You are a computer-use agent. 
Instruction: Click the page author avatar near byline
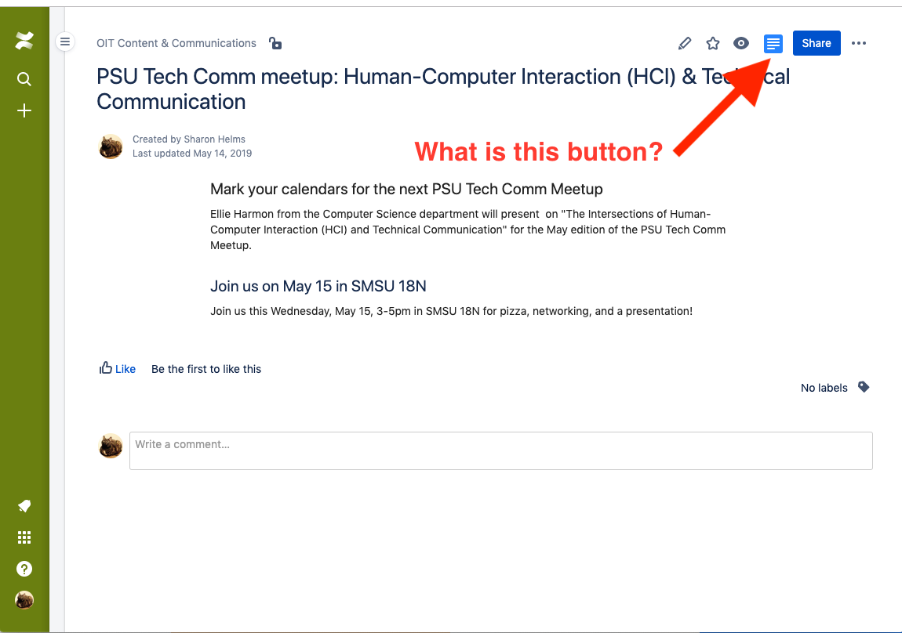click(111, 146)
